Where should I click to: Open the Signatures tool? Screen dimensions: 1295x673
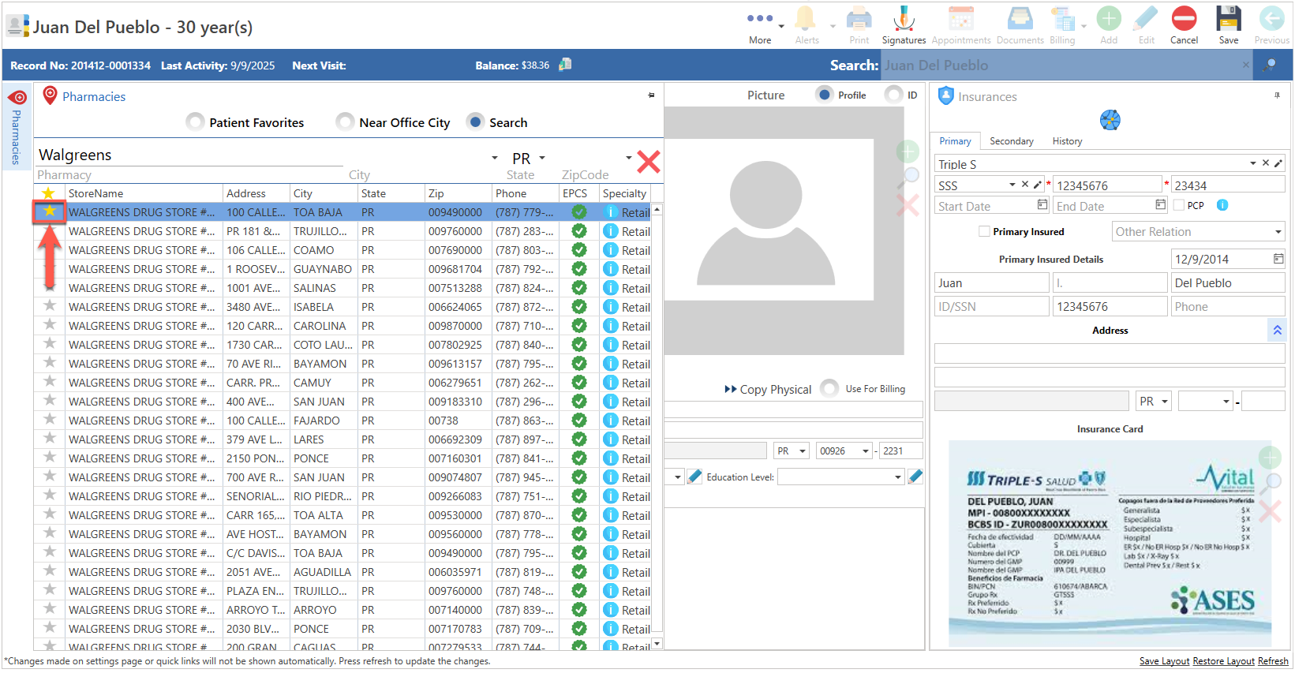pos(904,25)
